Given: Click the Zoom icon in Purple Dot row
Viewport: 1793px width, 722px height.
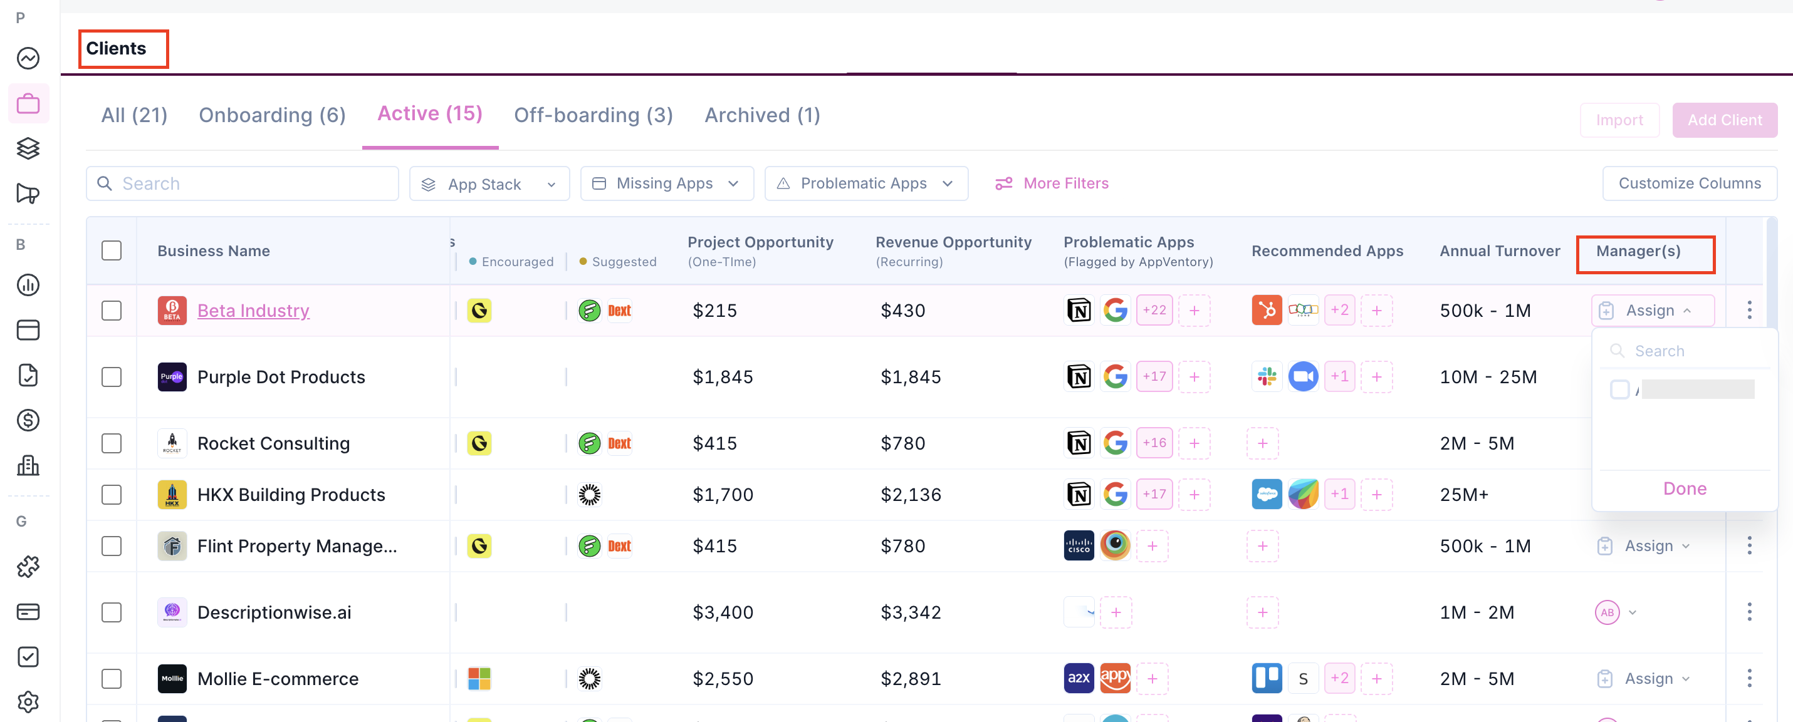Looking at the screenshot, I should click(x=1302, y=377).
